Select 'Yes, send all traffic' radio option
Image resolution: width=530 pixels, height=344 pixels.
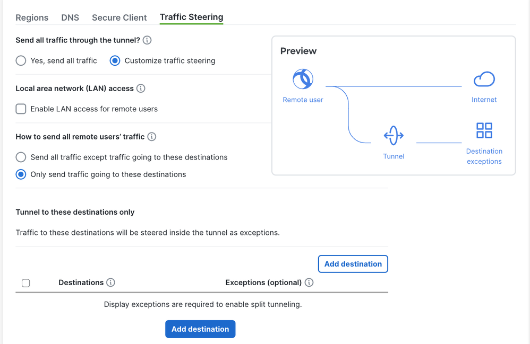[21, 60]
